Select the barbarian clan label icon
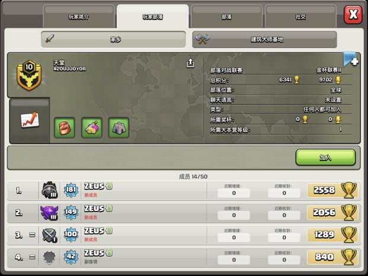Screen dimensions: 368x276 [65, 127]
